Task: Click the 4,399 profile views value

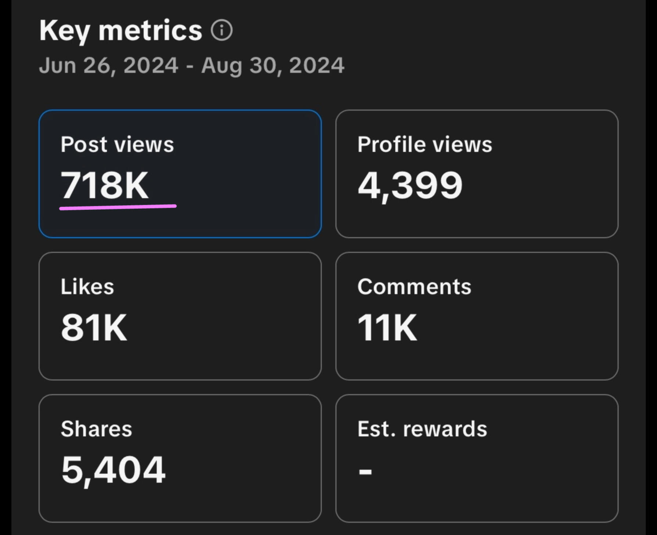Action: point(410,186)
